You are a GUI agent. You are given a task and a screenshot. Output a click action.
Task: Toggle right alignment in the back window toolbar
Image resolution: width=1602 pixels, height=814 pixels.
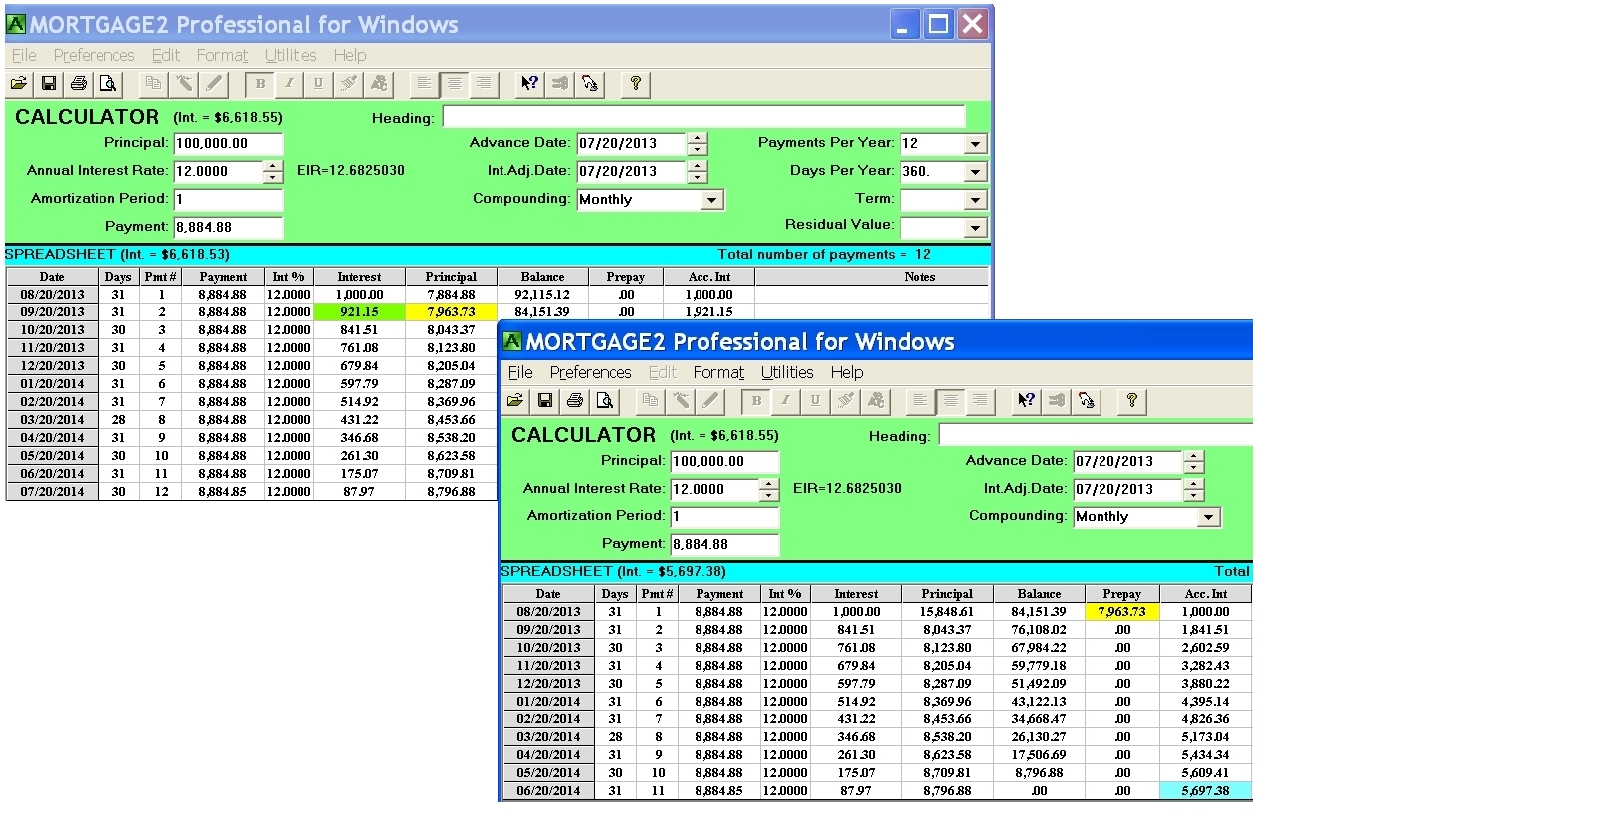(484, 84)
